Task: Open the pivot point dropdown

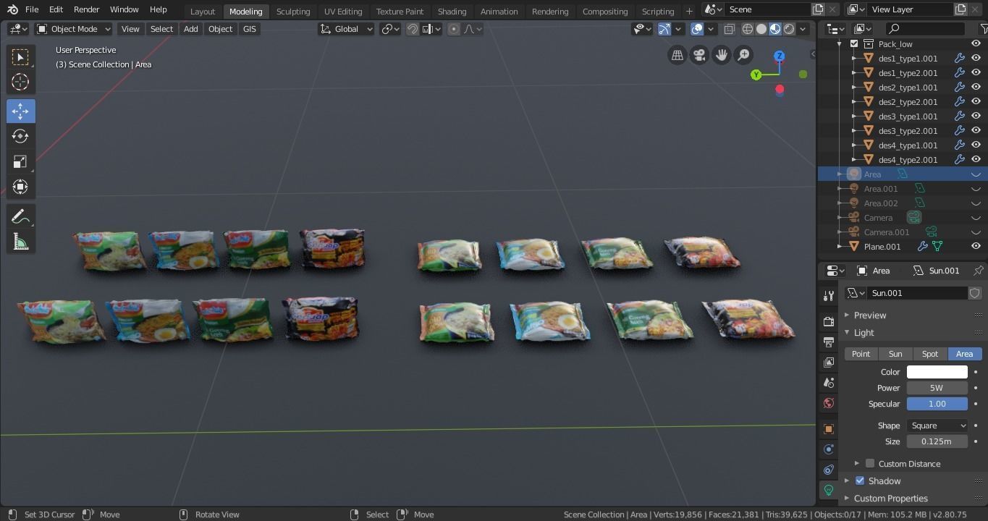Action: point(391,29)
